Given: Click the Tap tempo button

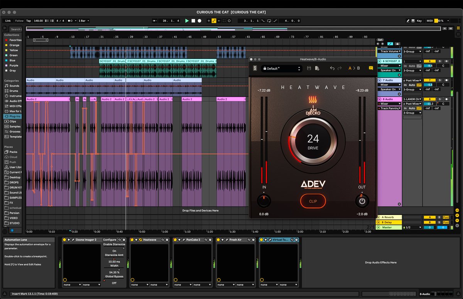Looking at the screenshot, I should click(x=29, y=21).
